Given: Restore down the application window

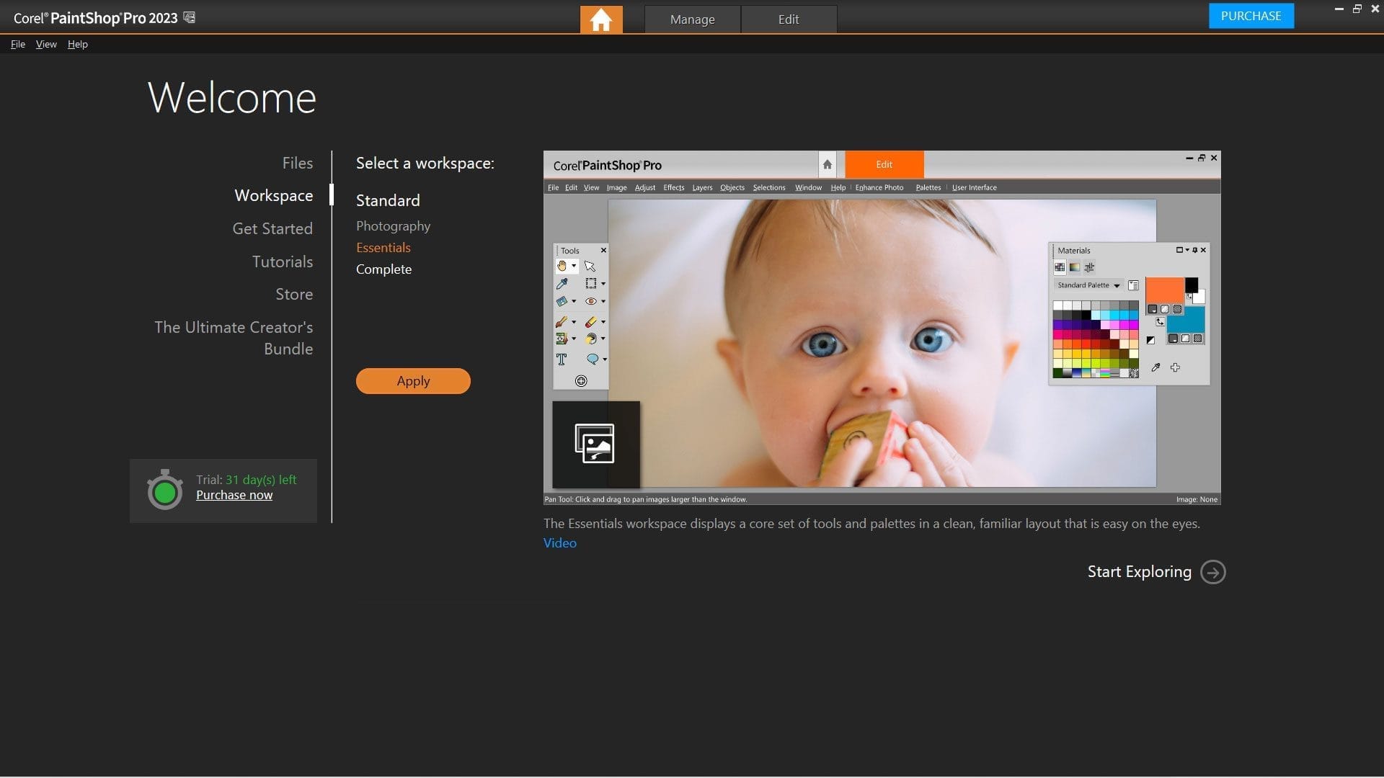Looking at the screenshot, I should [1357, 9].
